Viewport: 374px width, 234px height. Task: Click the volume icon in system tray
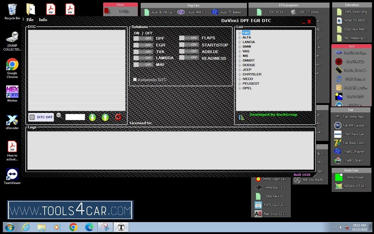click(x=340, y=227)
